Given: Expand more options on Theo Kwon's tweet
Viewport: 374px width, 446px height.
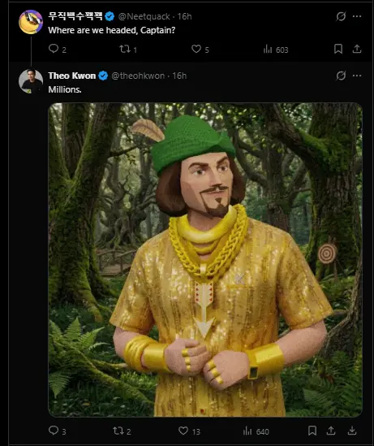Looking at the screenshot, I should coord(357,76).
